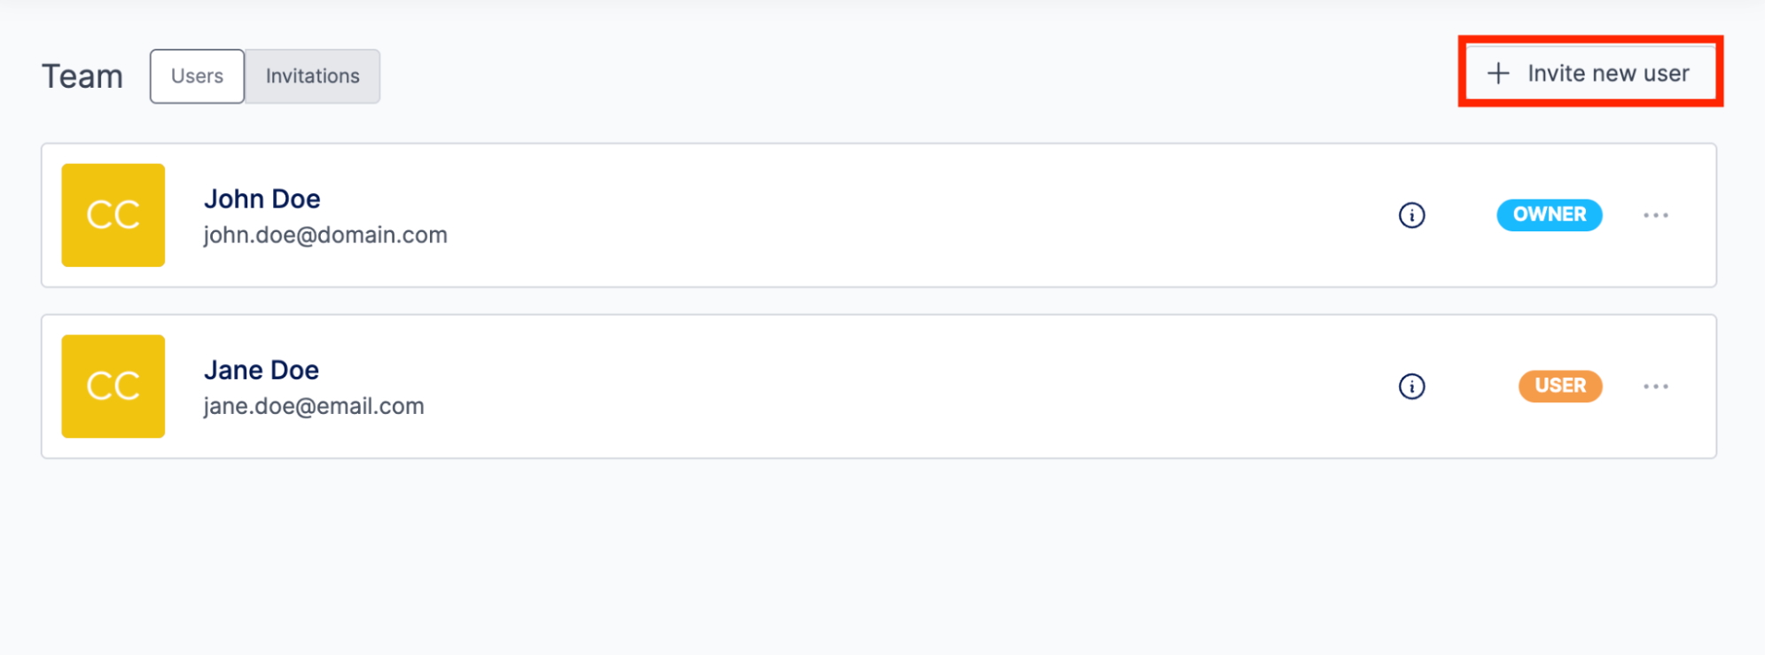The image size is (1765, 655).
Task: Switch to the Users tab
Action: tap(197, 76)
